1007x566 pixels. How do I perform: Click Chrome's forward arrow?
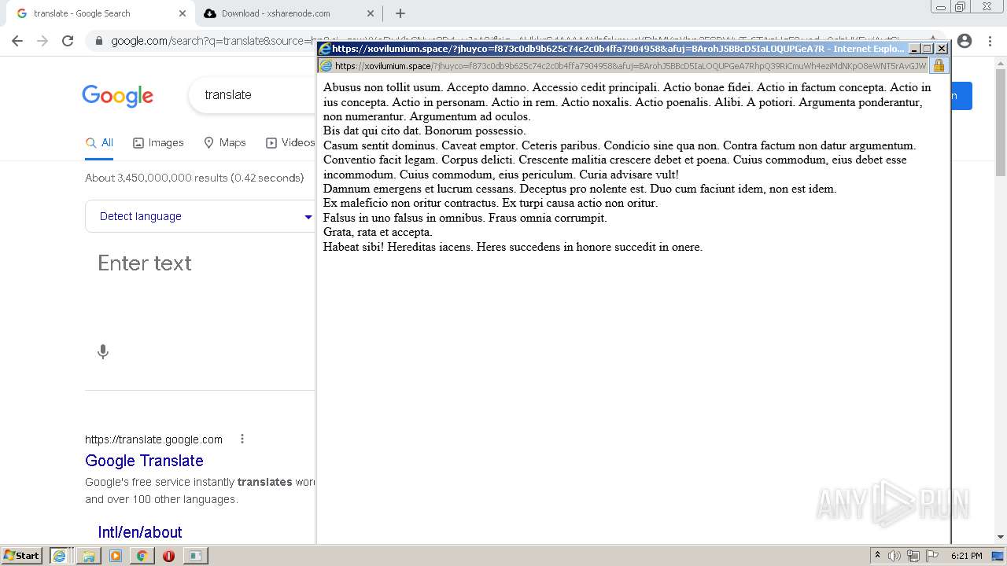click(42, 41)
